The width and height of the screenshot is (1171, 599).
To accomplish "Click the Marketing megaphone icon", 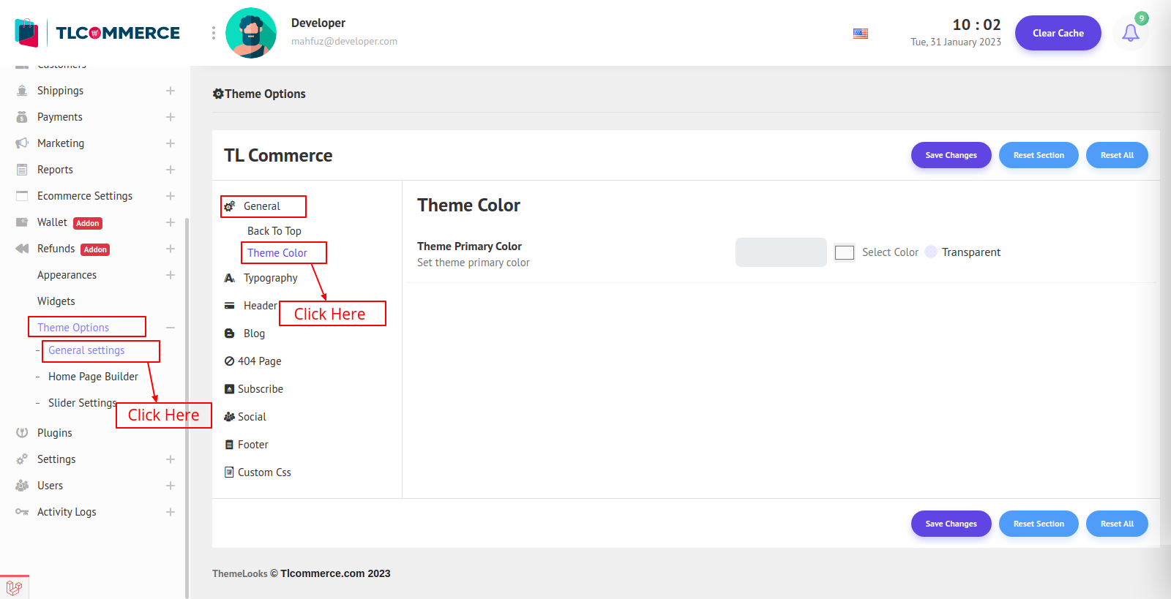I will 22,143.
